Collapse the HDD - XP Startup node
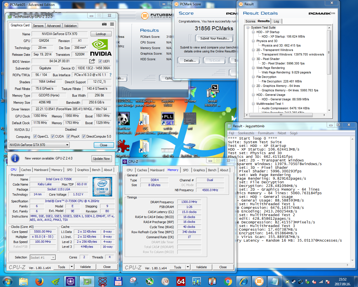 coord(253,32)
